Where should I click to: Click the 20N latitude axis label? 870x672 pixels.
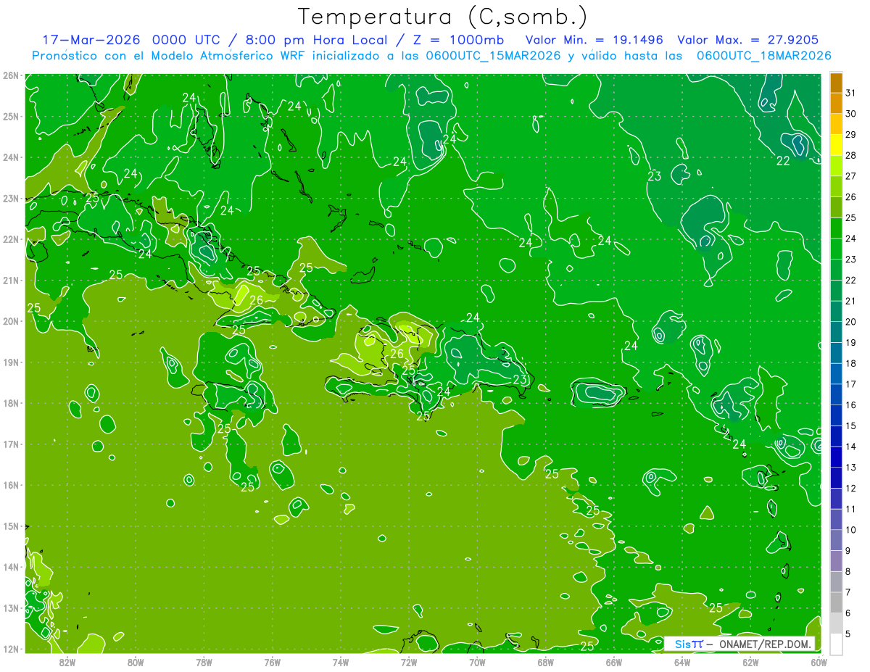[x=10, y=321]
